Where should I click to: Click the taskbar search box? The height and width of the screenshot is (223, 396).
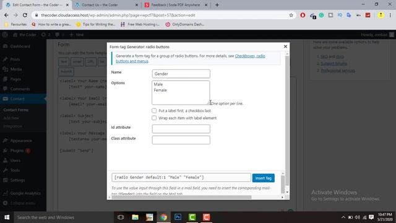[64, 217]
